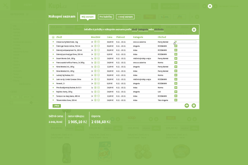Decrease quantity of Dámský antiperspirant Fa
The height and width of the screenshot is (165, 248).
tap(99, 50)
